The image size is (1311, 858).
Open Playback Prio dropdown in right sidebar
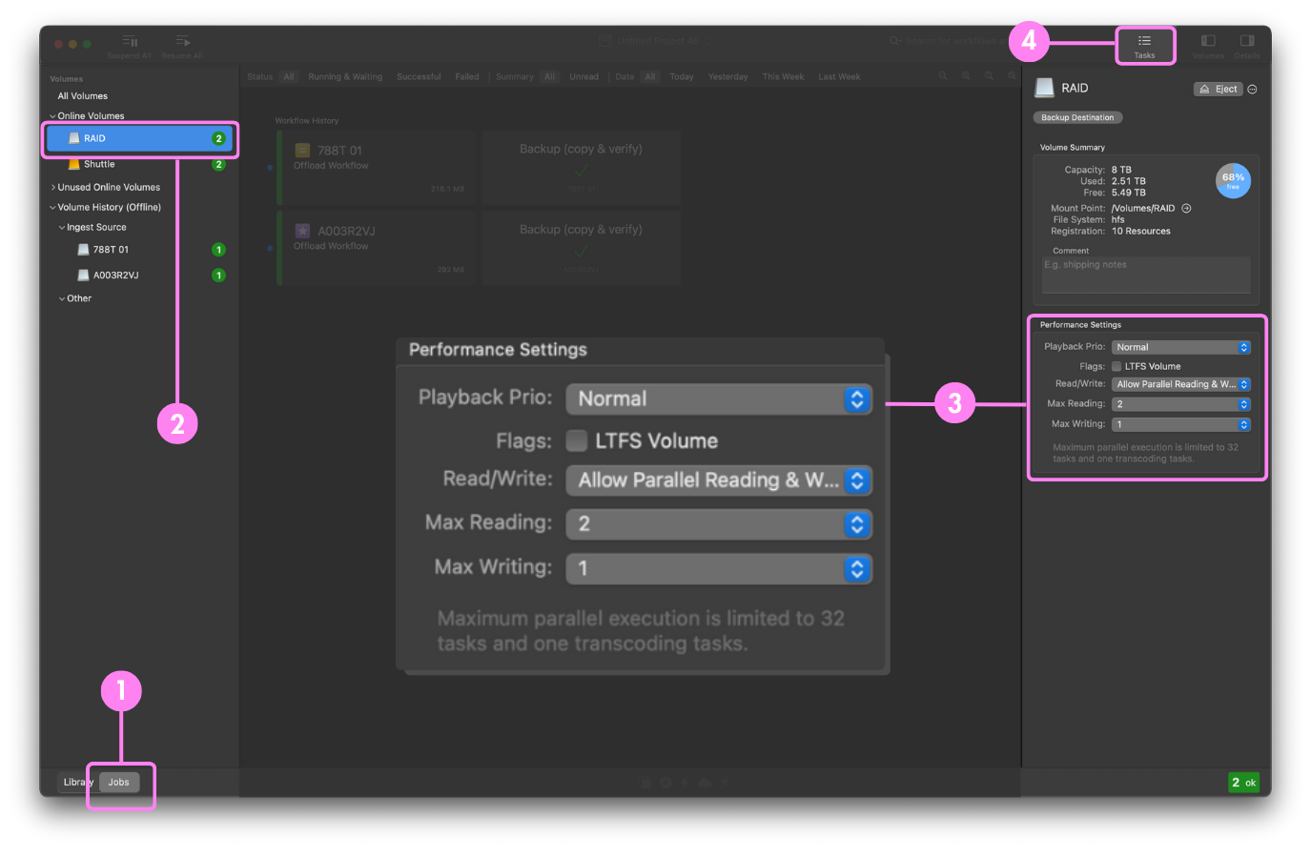coord(1180,347)
